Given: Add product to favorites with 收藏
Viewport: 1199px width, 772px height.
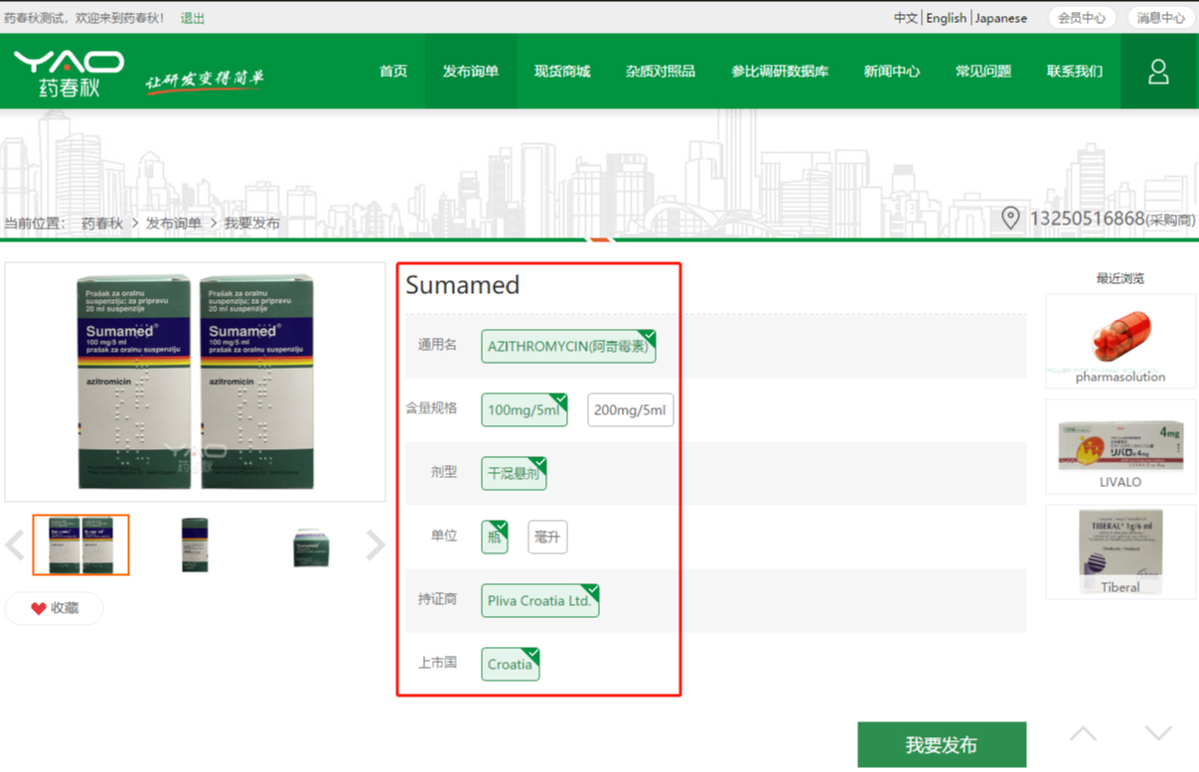Looking at the screenshot, I should point(55,608).
